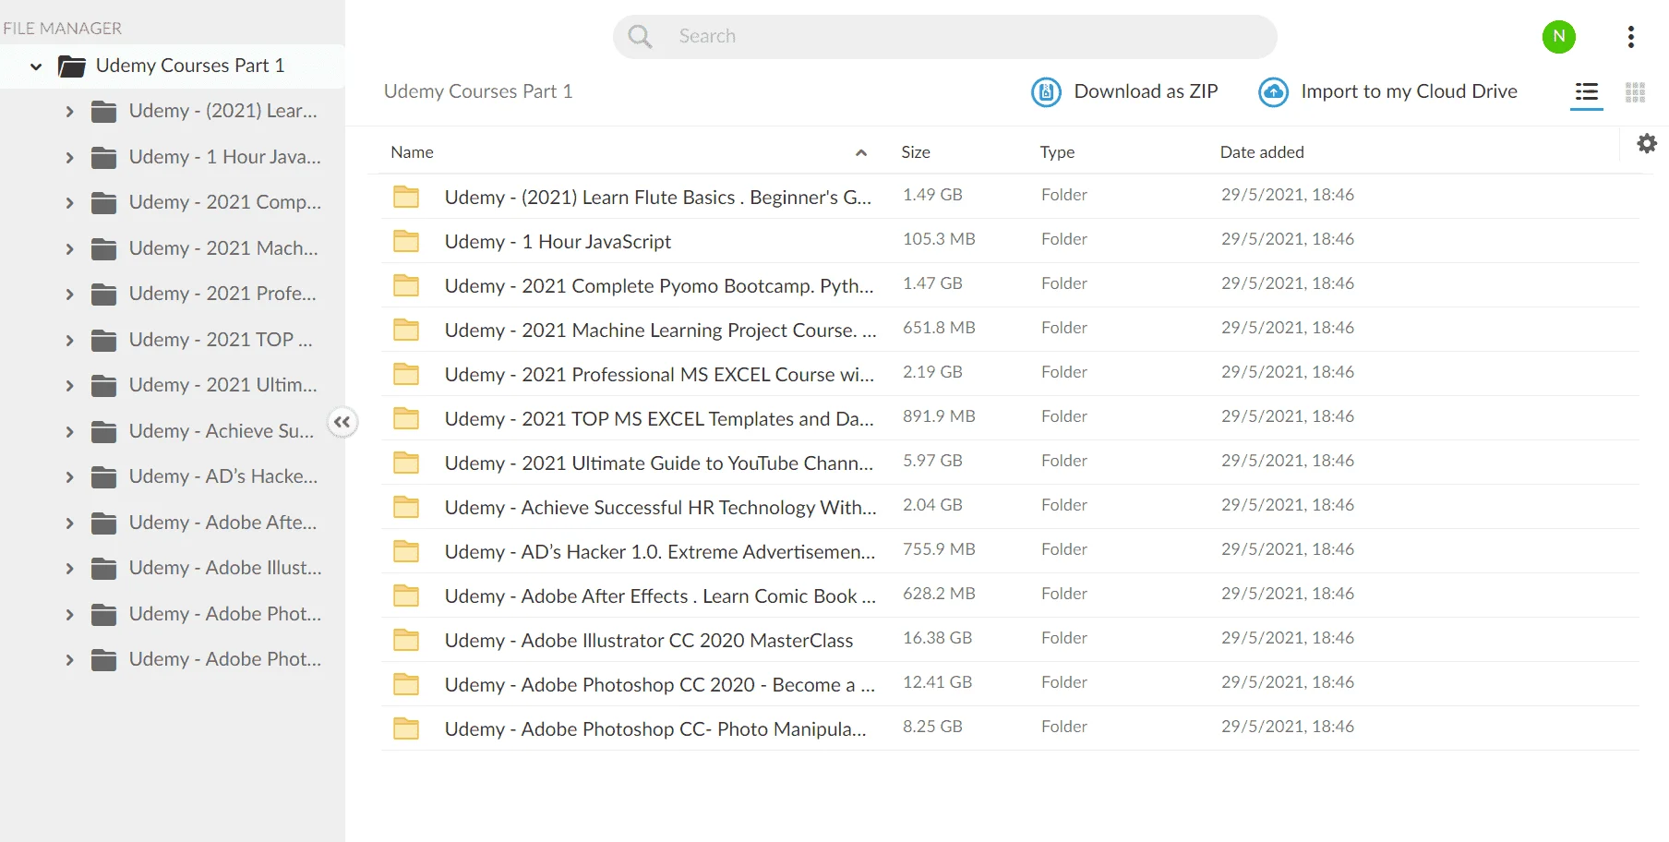Open Udemy - Achieve Successful HR Technology folder name
The width and height of the screenshot is (1669, 842).
660,508
